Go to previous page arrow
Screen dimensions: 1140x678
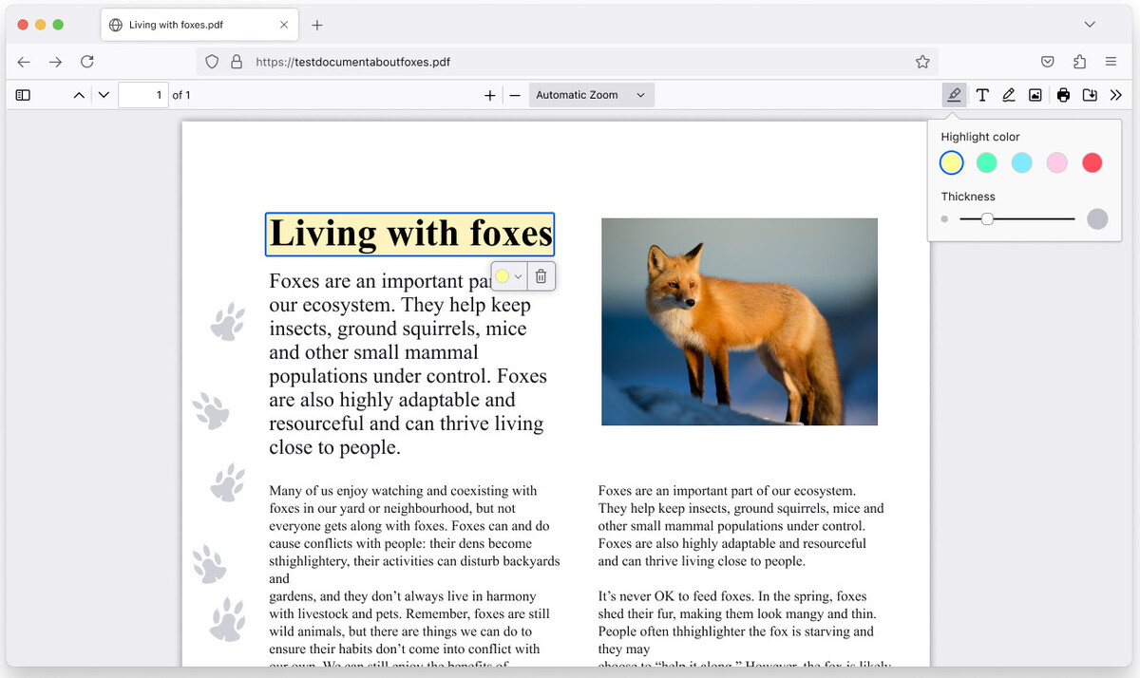pos(79,95)
